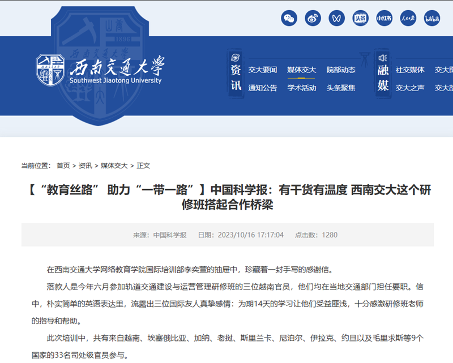Open 学术活动 menu item
This screenshot has width=453, height=363.
point(302,88)
